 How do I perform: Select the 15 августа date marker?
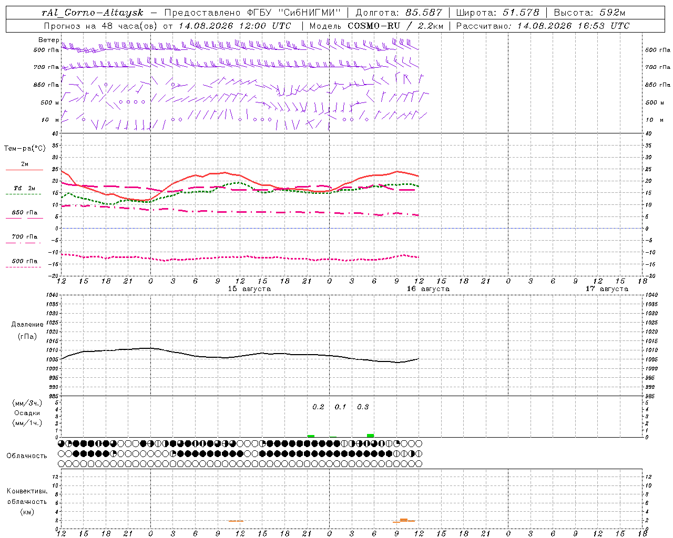point(249,288)
